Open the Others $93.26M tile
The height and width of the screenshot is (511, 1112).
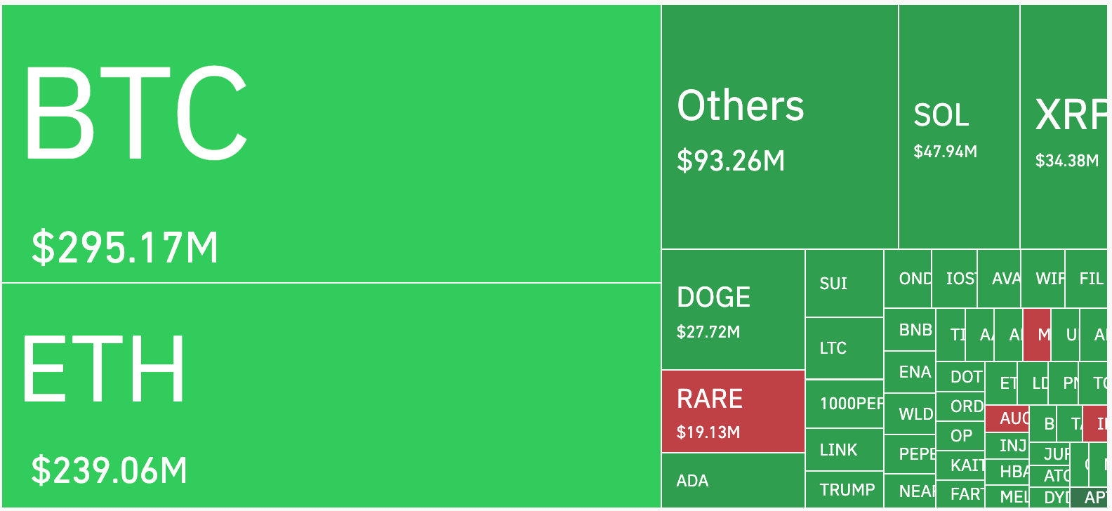(779, 127)
